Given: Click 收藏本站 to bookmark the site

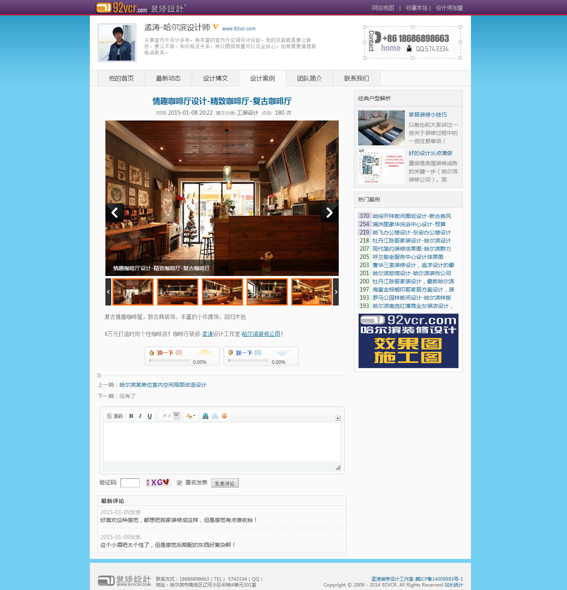Looking at the screenshot, I should pos(417,8).
